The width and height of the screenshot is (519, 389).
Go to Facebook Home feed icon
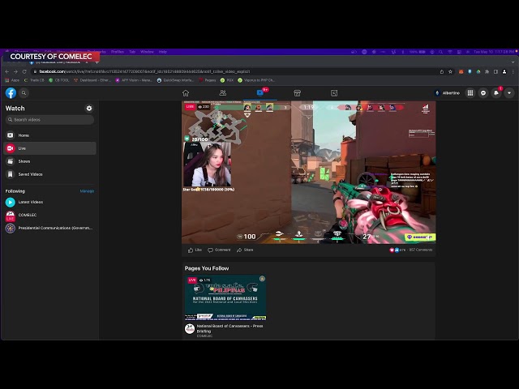pos(186,93)
